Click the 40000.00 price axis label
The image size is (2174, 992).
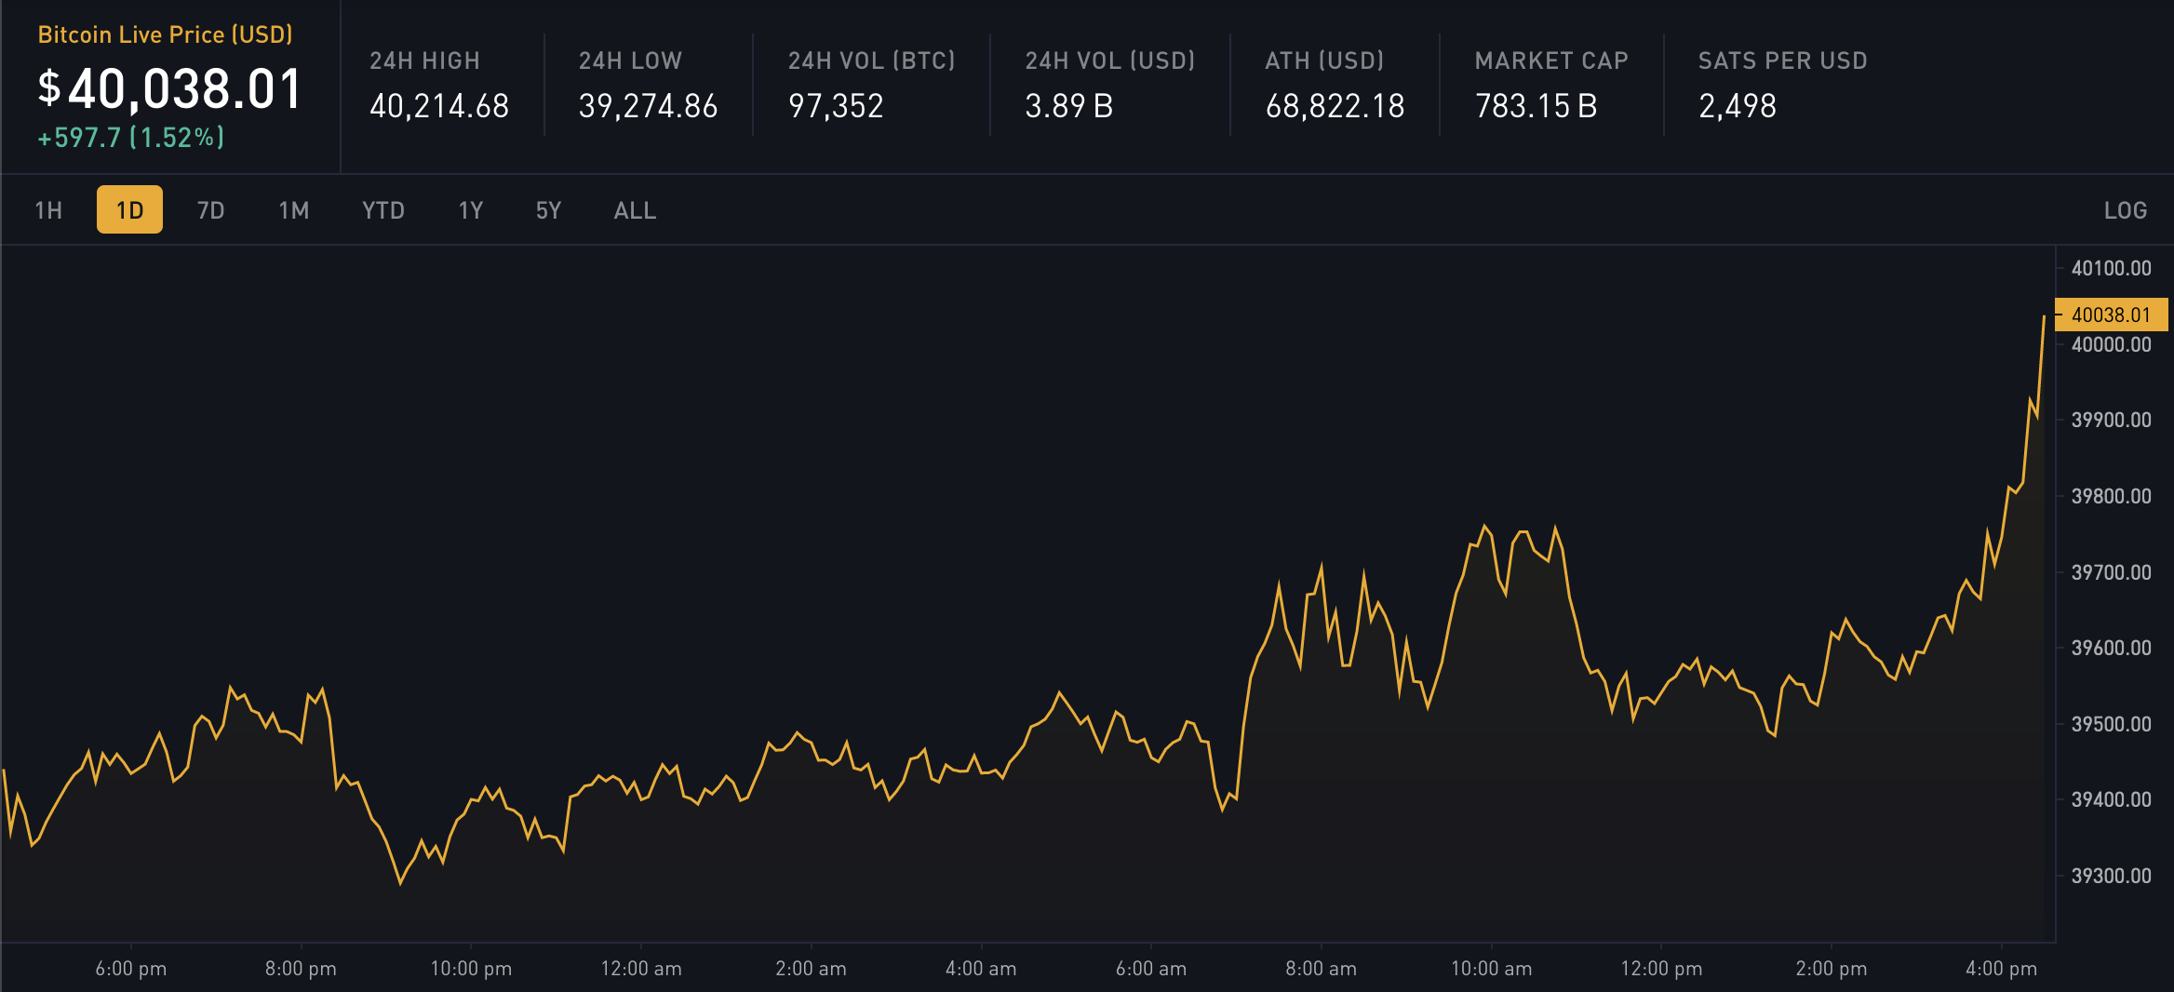(2111, 344)
